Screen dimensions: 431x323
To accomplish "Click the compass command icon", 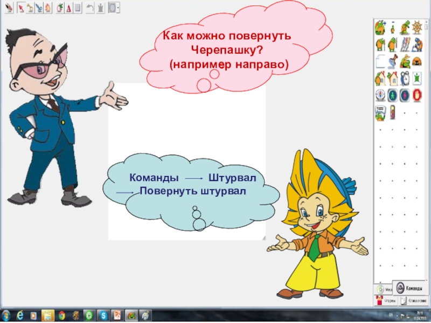I will [x=381, y=96].
